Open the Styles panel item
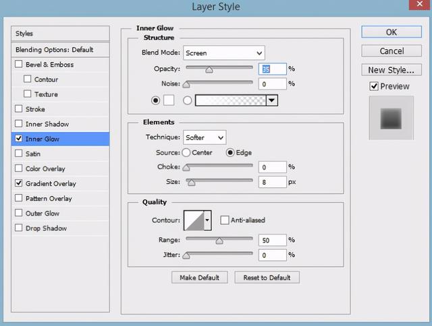Screen dimensions: 432x326 60,34
